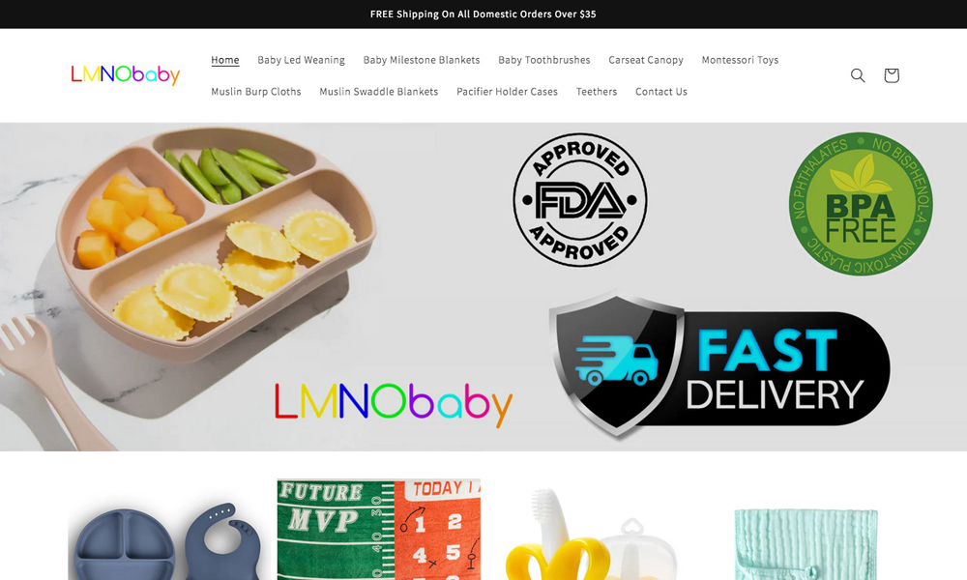Go to Muslin Swaddle Blankets

pyautogui.click(x=379, y=91)
